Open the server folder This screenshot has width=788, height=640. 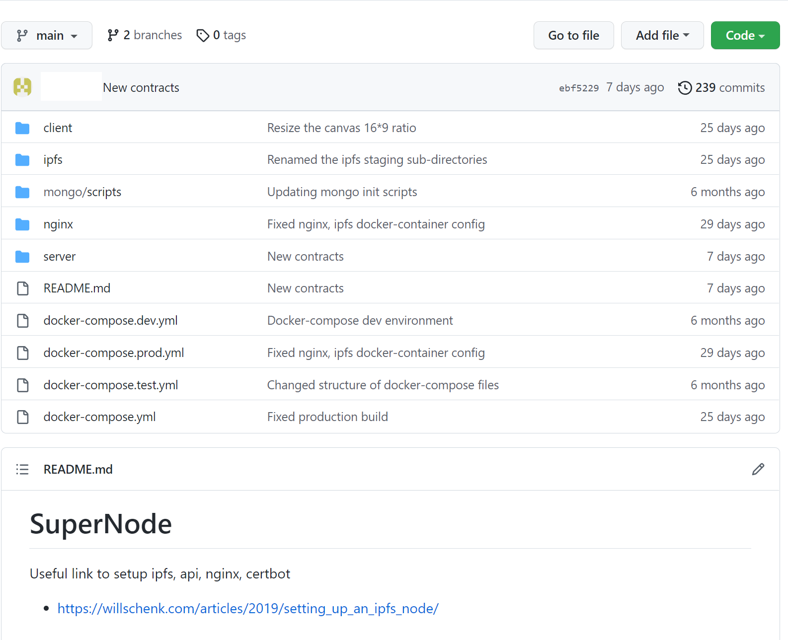click(x=60, y=257)
